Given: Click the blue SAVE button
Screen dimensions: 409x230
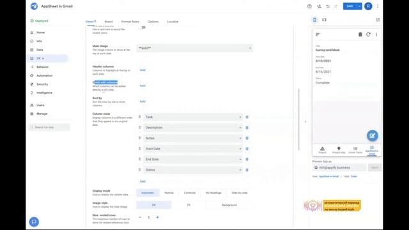Looking at the screenshot, I should (350, 6).
